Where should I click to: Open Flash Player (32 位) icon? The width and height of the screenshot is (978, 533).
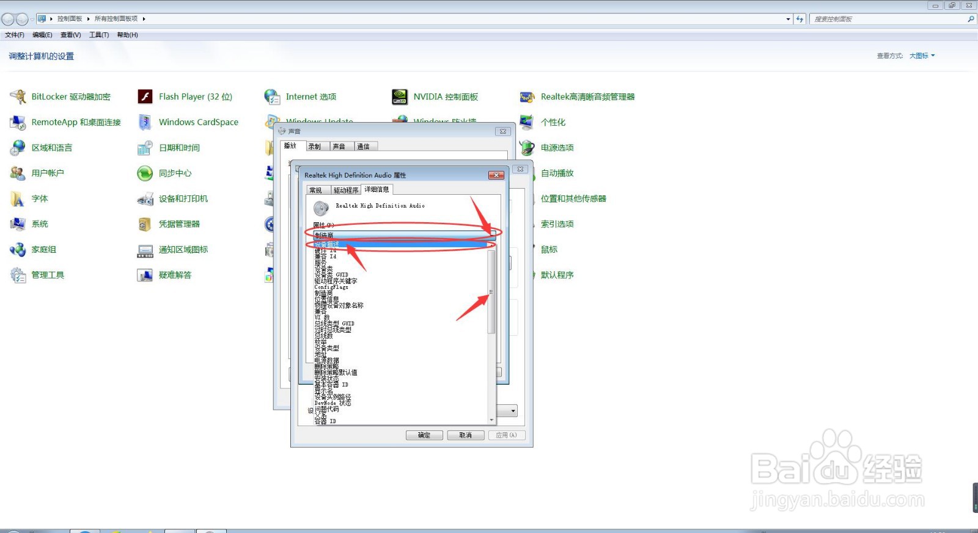click(x=145, y=96)
